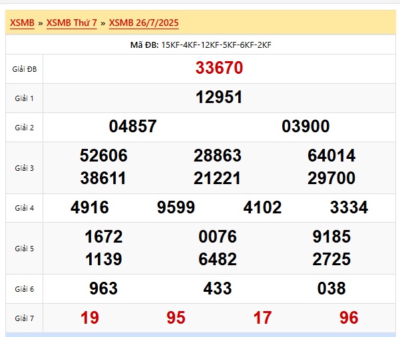Click the special prize number 33670
This screenshot has height=337, width=400.
click(x=219, y=68)
